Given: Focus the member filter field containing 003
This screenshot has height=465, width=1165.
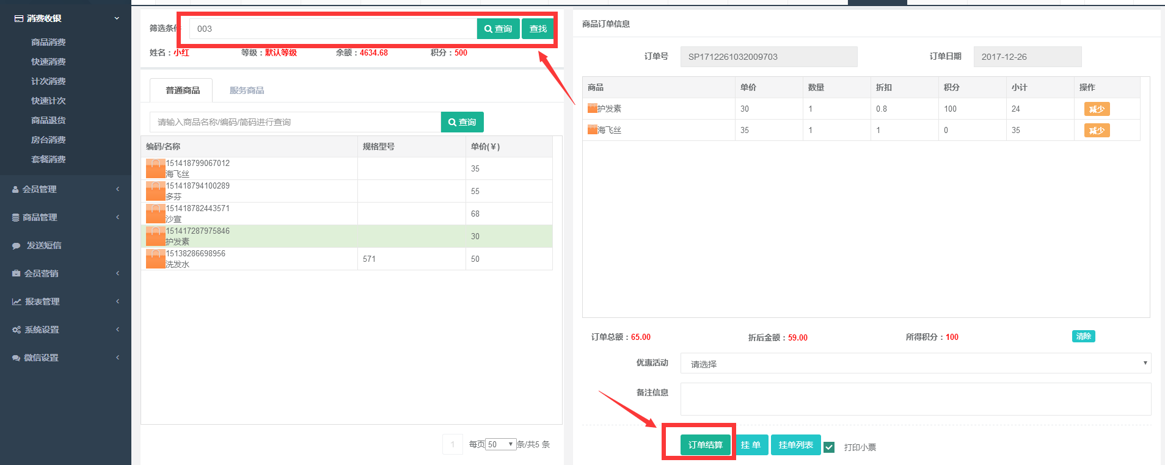Looking at the screenshot, I should pos(333,29).
